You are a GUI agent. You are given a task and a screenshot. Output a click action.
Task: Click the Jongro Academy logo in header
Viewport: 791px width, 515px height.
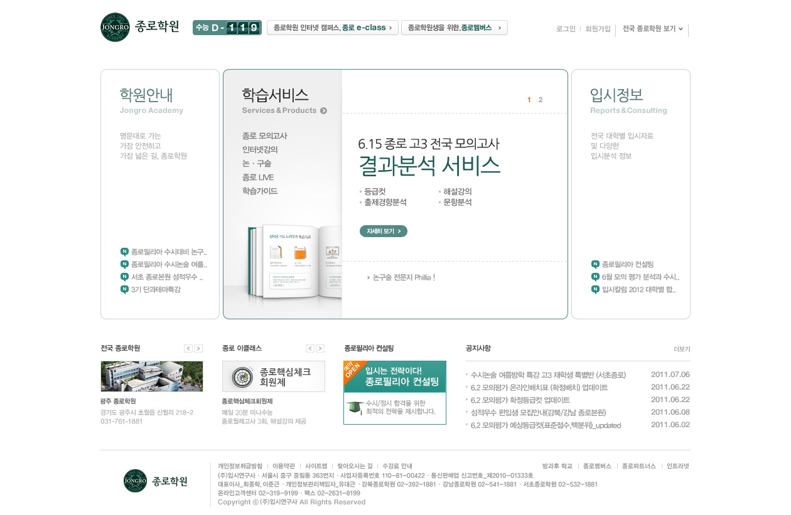pyautogui.click(x=140, y=28)
